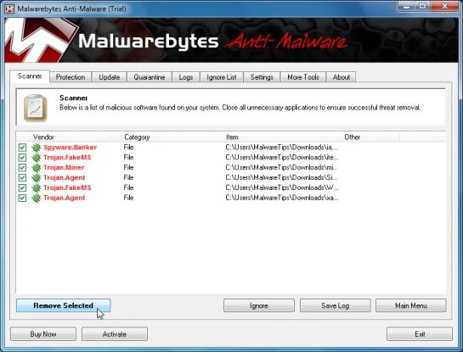Minimize the Malwarebytes window
Screen dimensions: 463x352
[407, 7]
